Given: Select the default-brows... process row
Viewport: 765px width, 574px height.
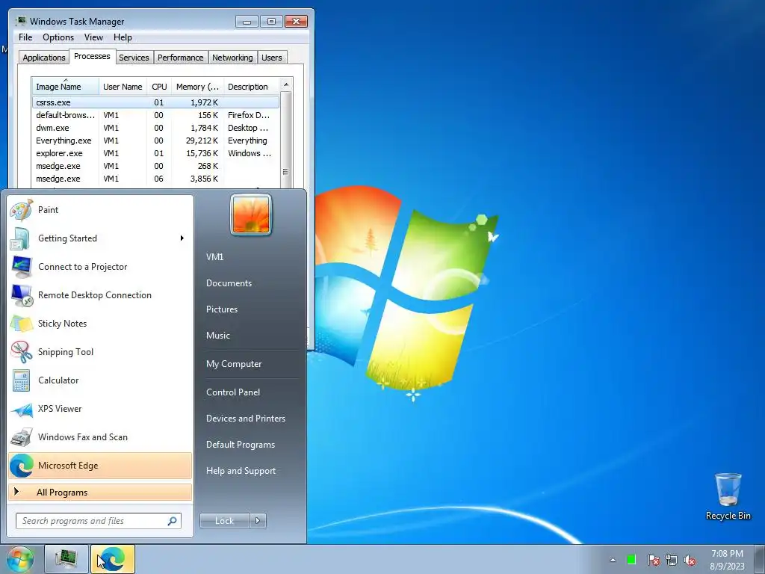Looking at the screenshot, I should coord(155,115).
